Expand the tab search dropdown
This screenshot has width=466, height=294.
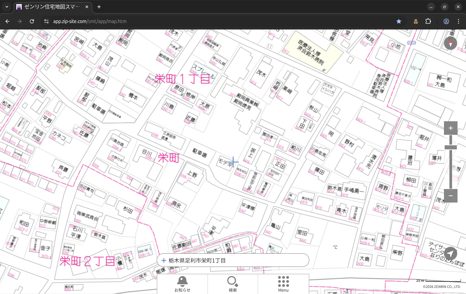click(6, 7)
